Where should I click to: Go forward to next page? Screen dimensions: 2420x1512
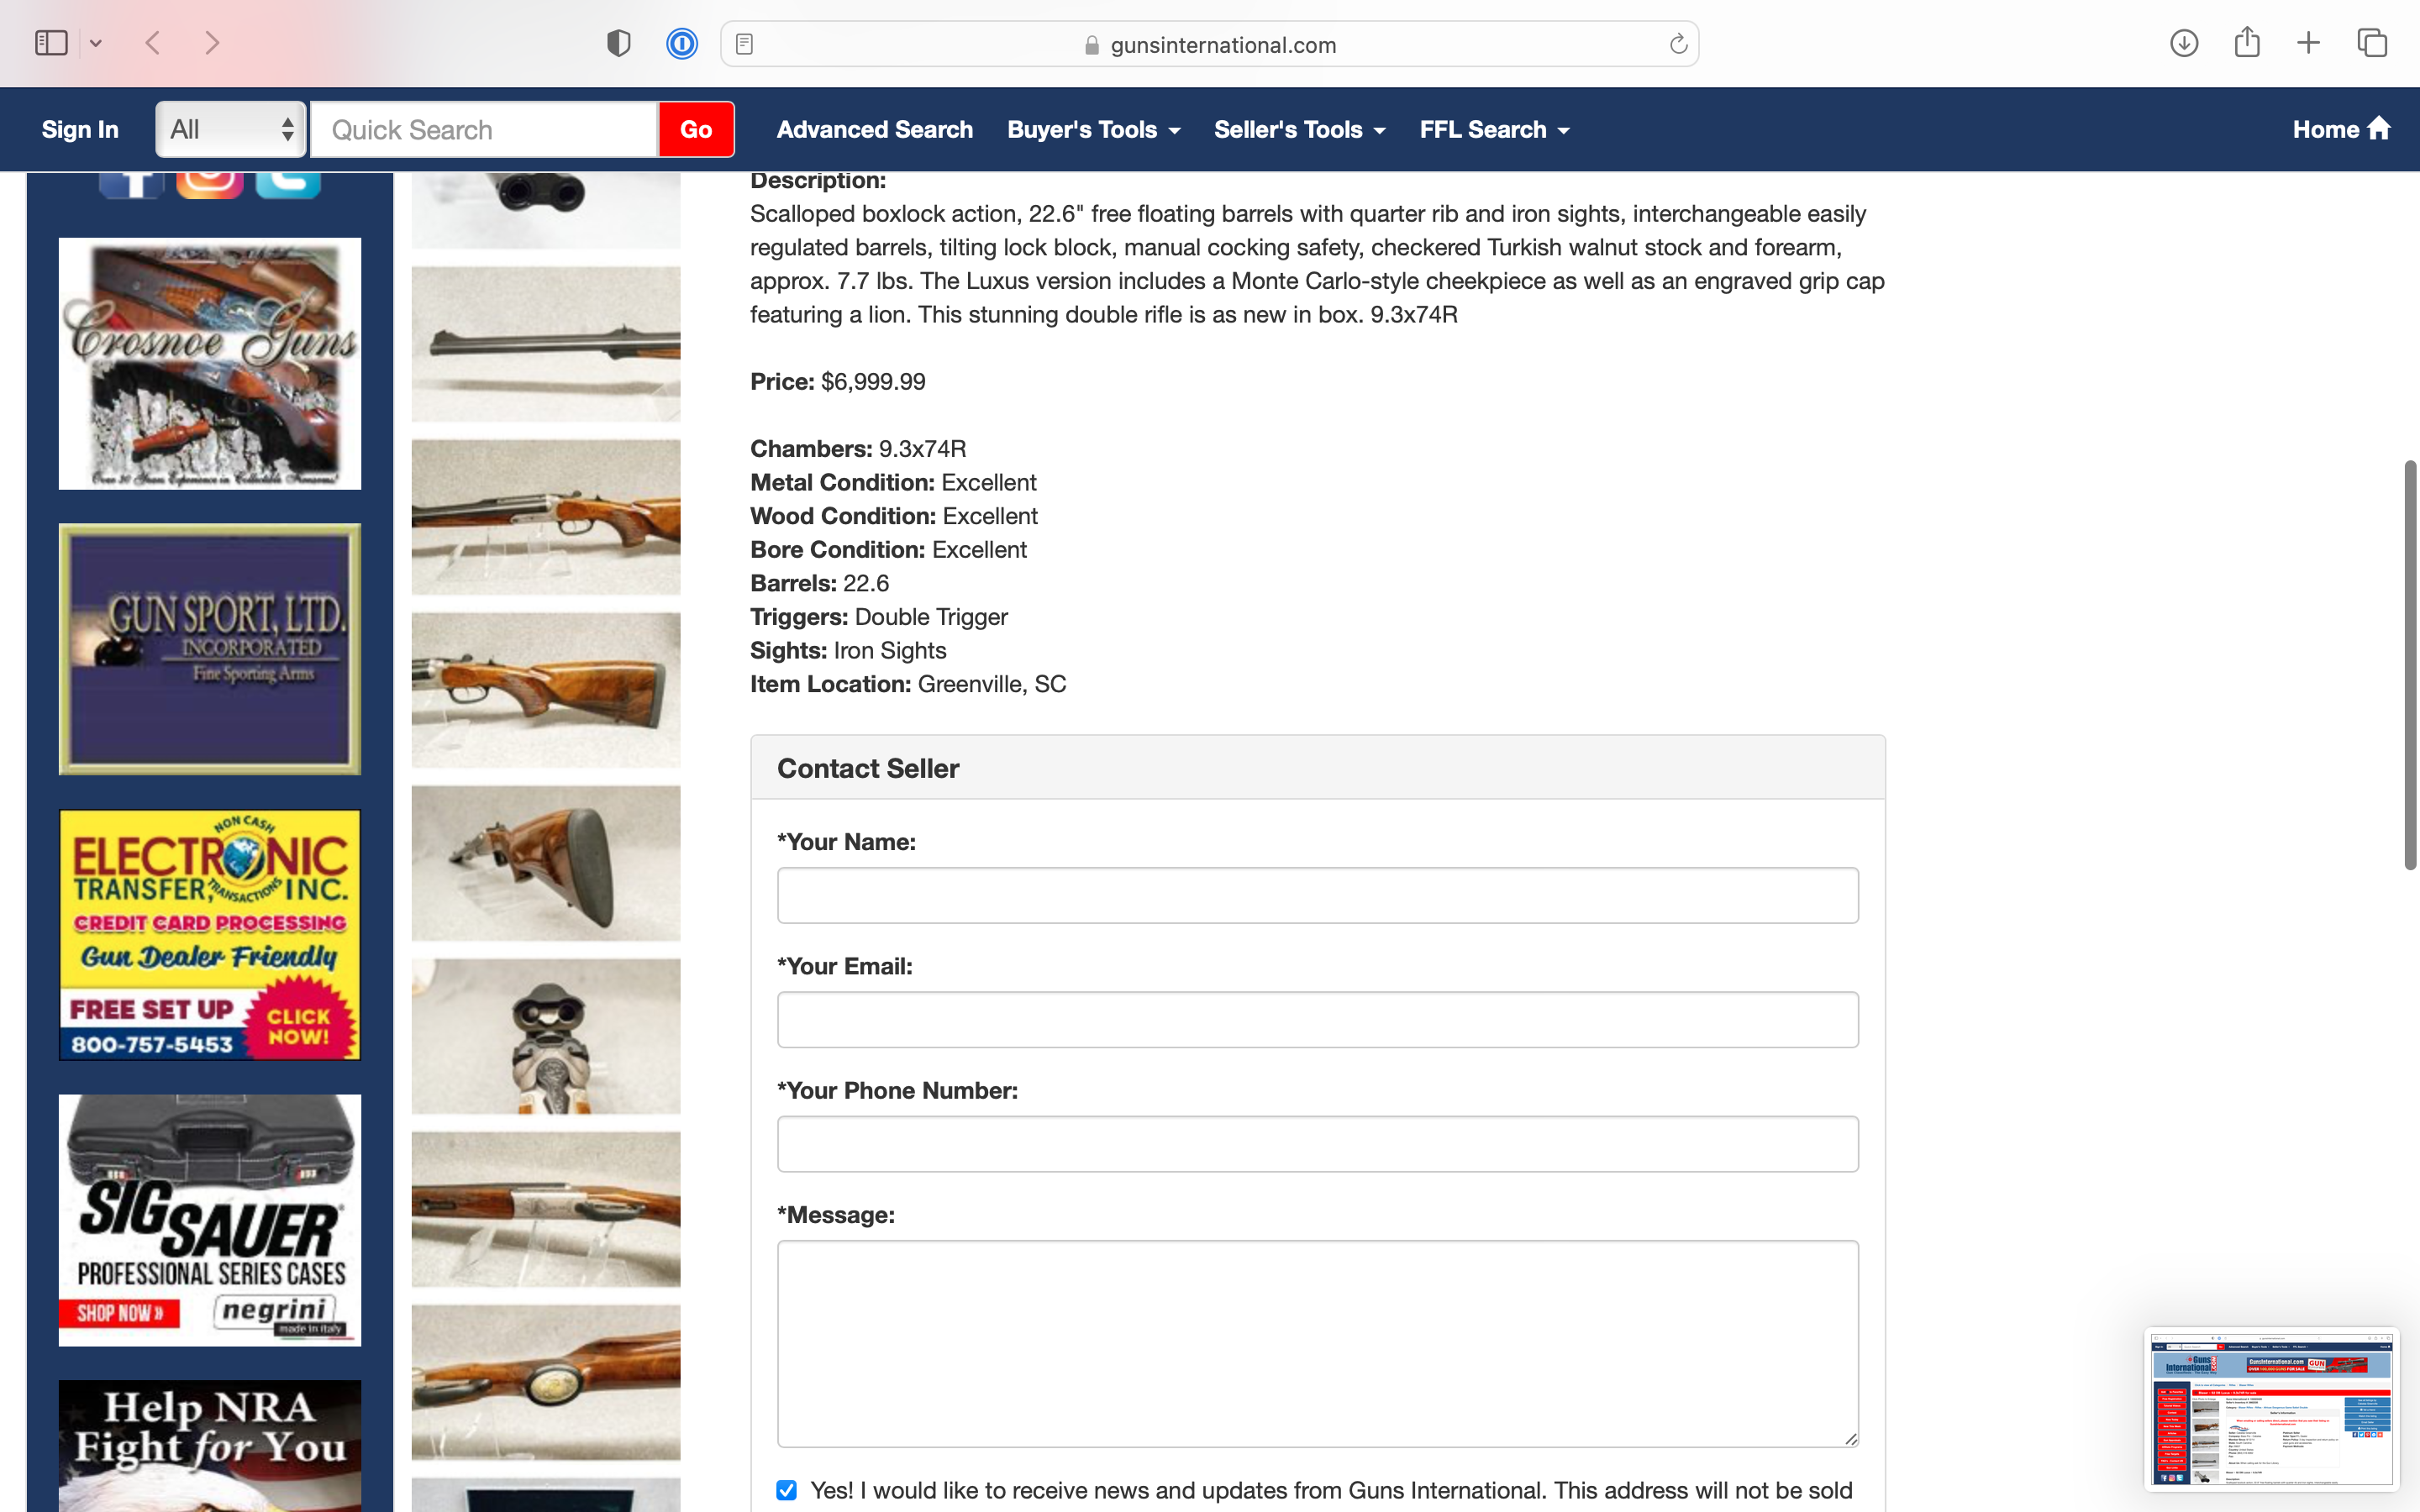pos(212,43)
